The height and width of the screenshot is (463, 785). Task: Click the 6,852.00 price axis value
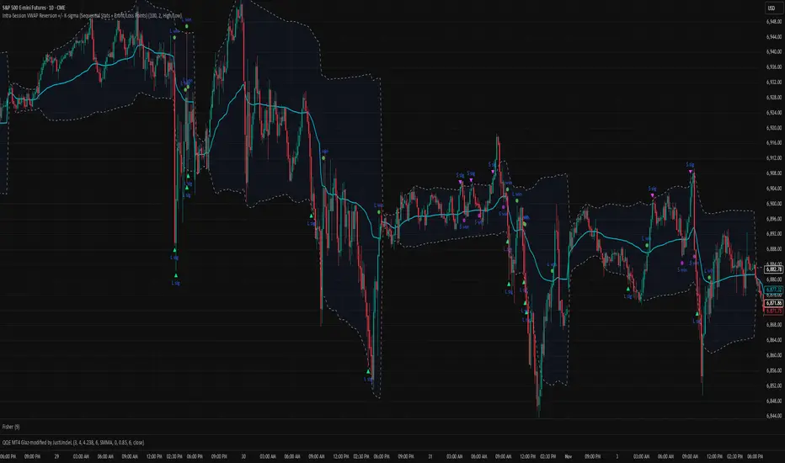(773, 386)
